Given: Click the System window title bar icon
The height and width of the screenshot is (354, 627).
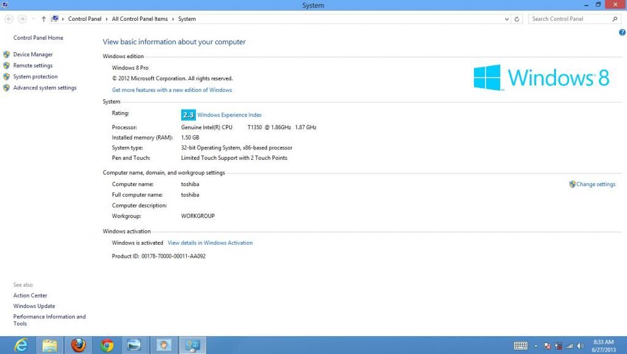Looking at the screenshot, I should tap(5, 5).
